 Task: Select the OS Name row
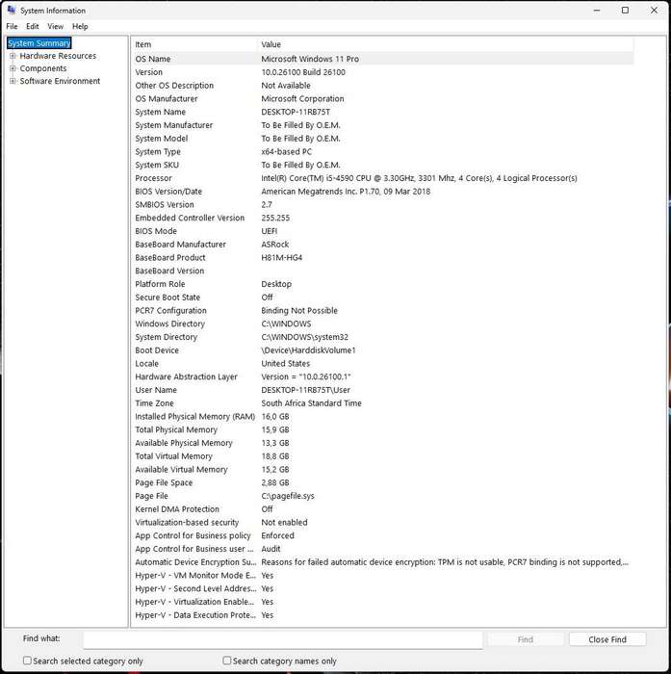(382, 59)
